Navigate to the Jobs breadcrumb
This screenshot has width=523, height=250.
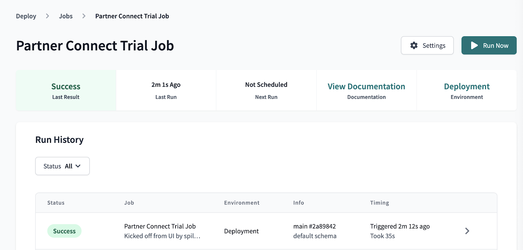click(66, 16)
